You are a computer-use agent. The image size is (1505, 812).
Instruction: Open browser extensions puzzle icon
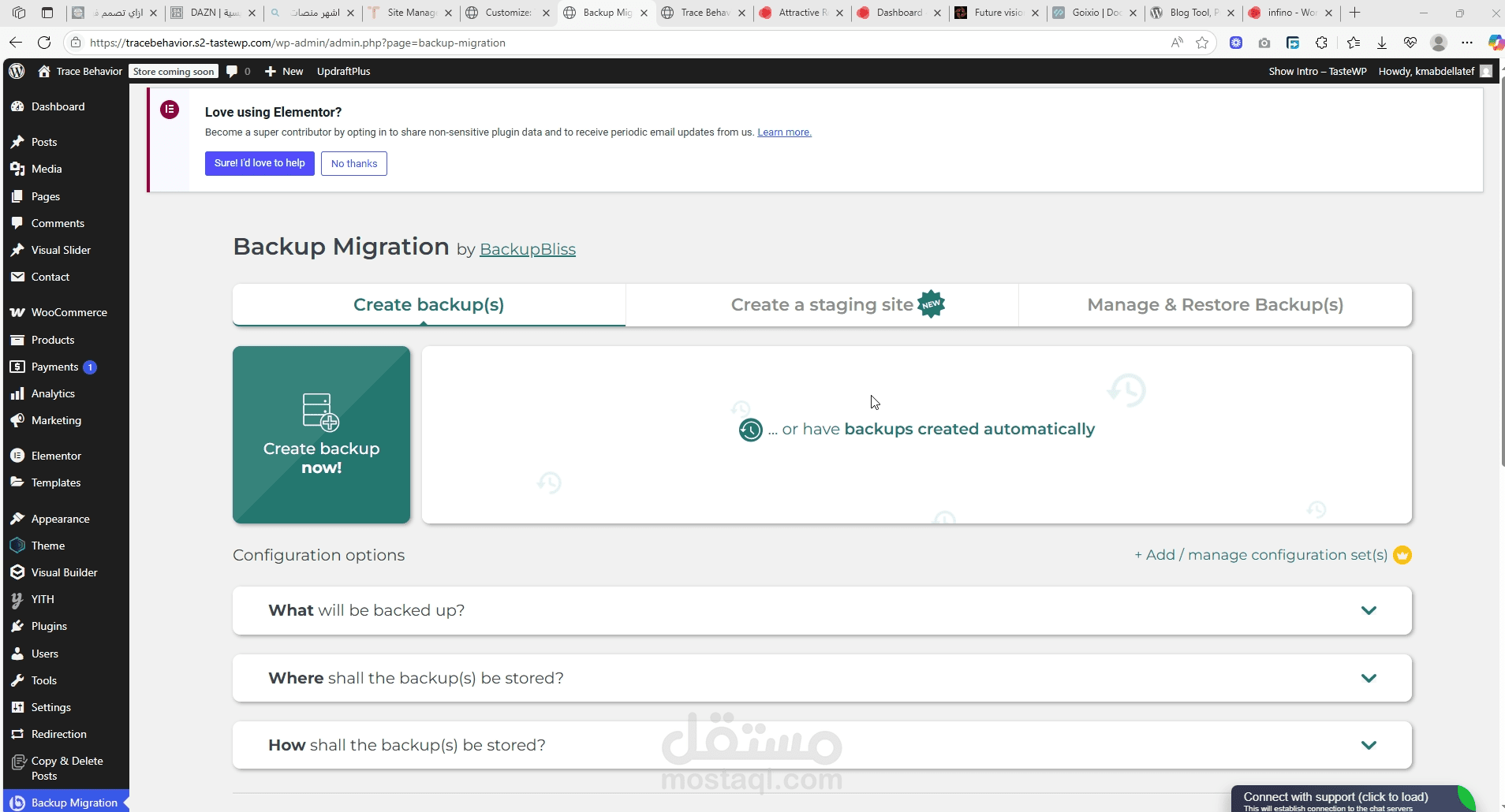tap(1321, 43)
